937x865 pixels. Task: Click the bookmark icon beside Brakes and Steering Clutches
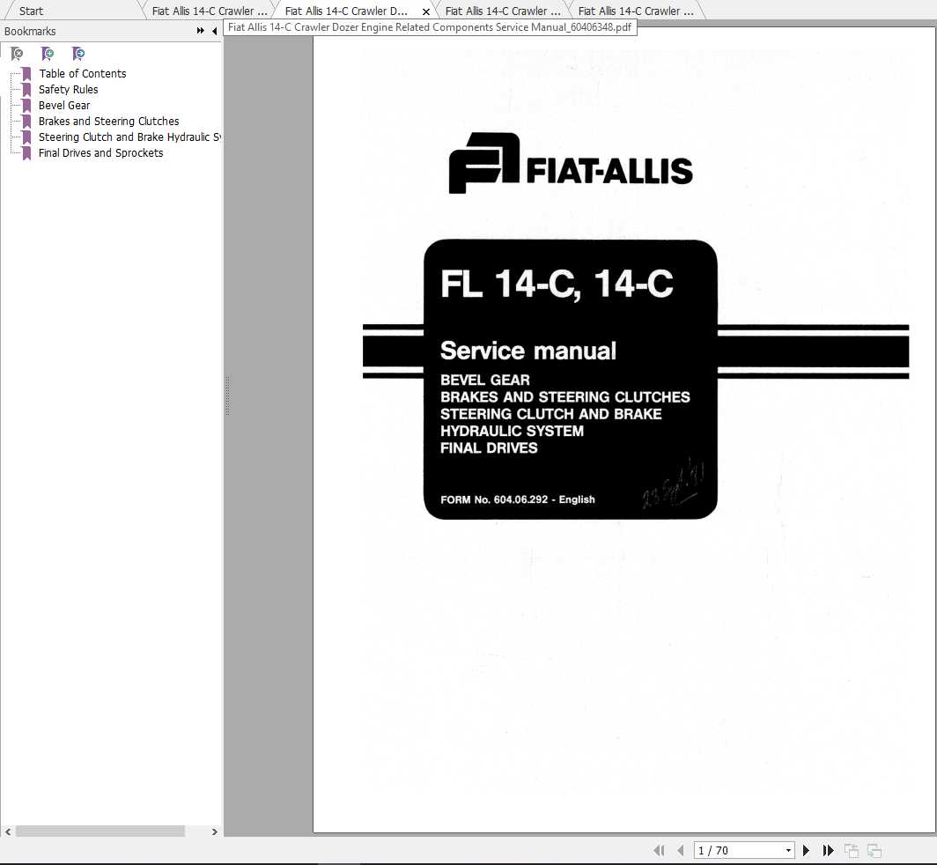tap(26, 122)
